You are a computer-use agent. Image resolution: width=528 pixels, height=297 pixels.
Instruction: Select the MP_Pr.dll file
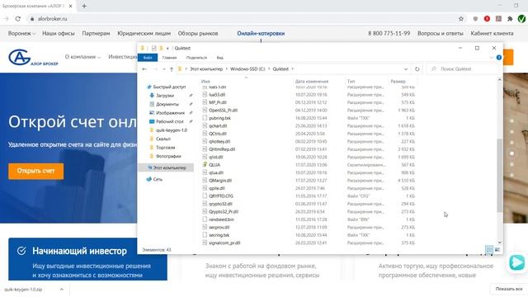218,102
